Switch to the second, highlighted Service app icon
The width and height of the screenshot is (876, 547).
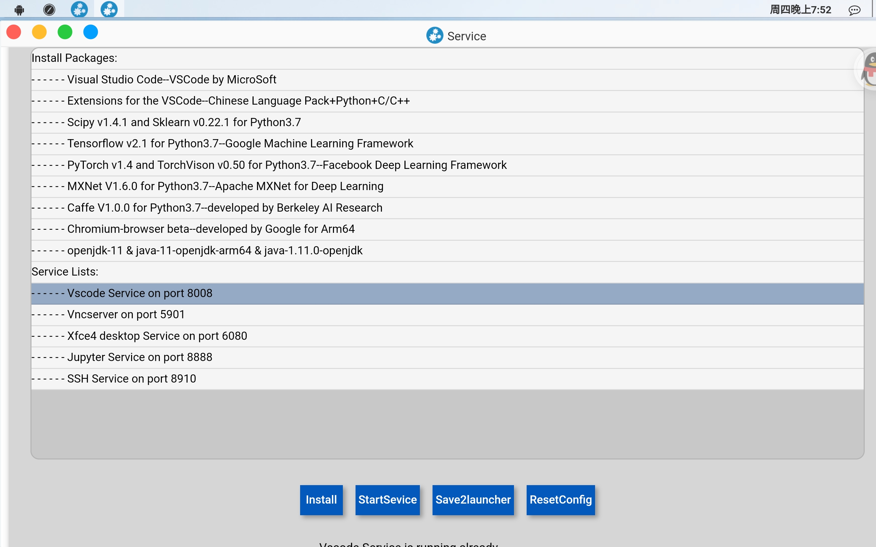point(109,9)
